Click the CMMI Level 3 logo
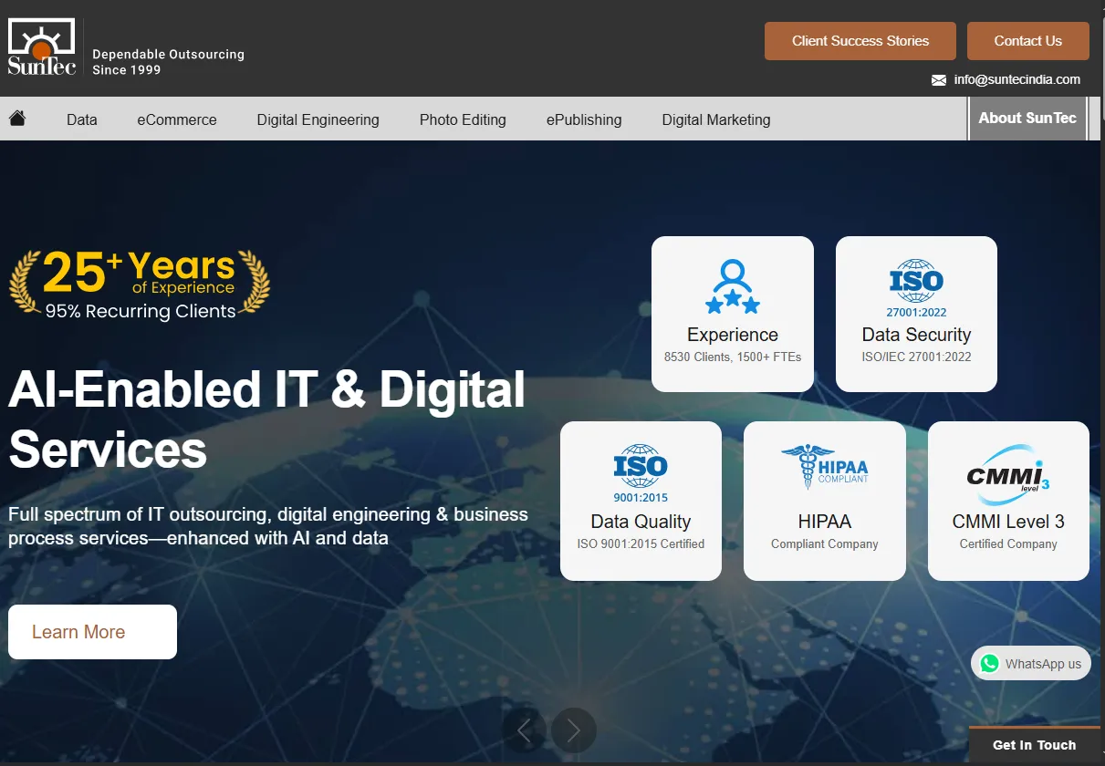The width and height of the screenshot is (1105, 766). click(x=1007, y=474)
